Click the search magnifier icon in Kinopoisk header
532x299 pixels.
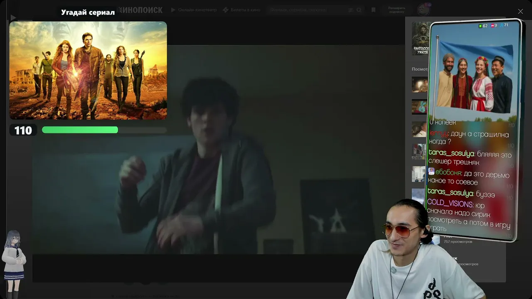[x=359, y=10]
